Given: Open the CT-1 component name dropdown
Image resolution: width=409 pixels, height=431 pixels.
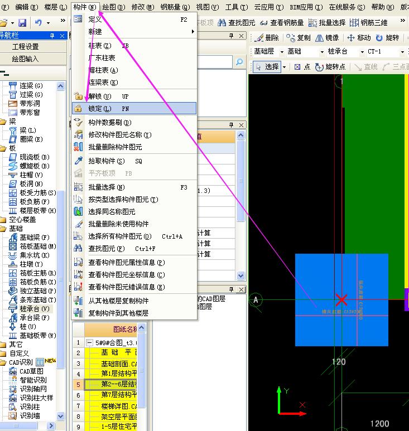Looking at the screenshot, I should [402, 52].
